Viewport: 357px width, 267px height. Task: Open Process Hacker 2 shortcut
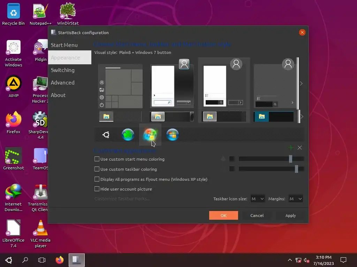point(40,90)
